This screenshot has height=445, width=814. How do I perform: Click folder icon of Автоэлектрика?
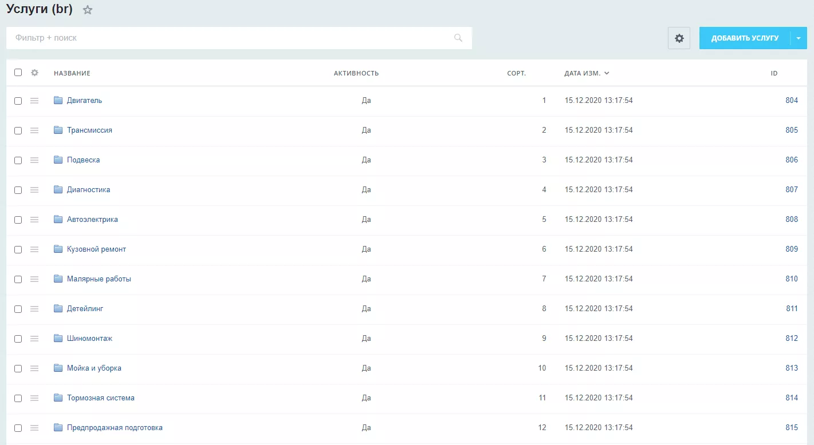(x=58, y=219)
